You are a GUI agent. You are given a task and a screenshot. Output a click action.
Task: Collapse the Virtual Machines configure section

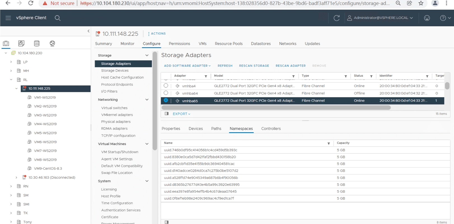[x=147, y=144]
